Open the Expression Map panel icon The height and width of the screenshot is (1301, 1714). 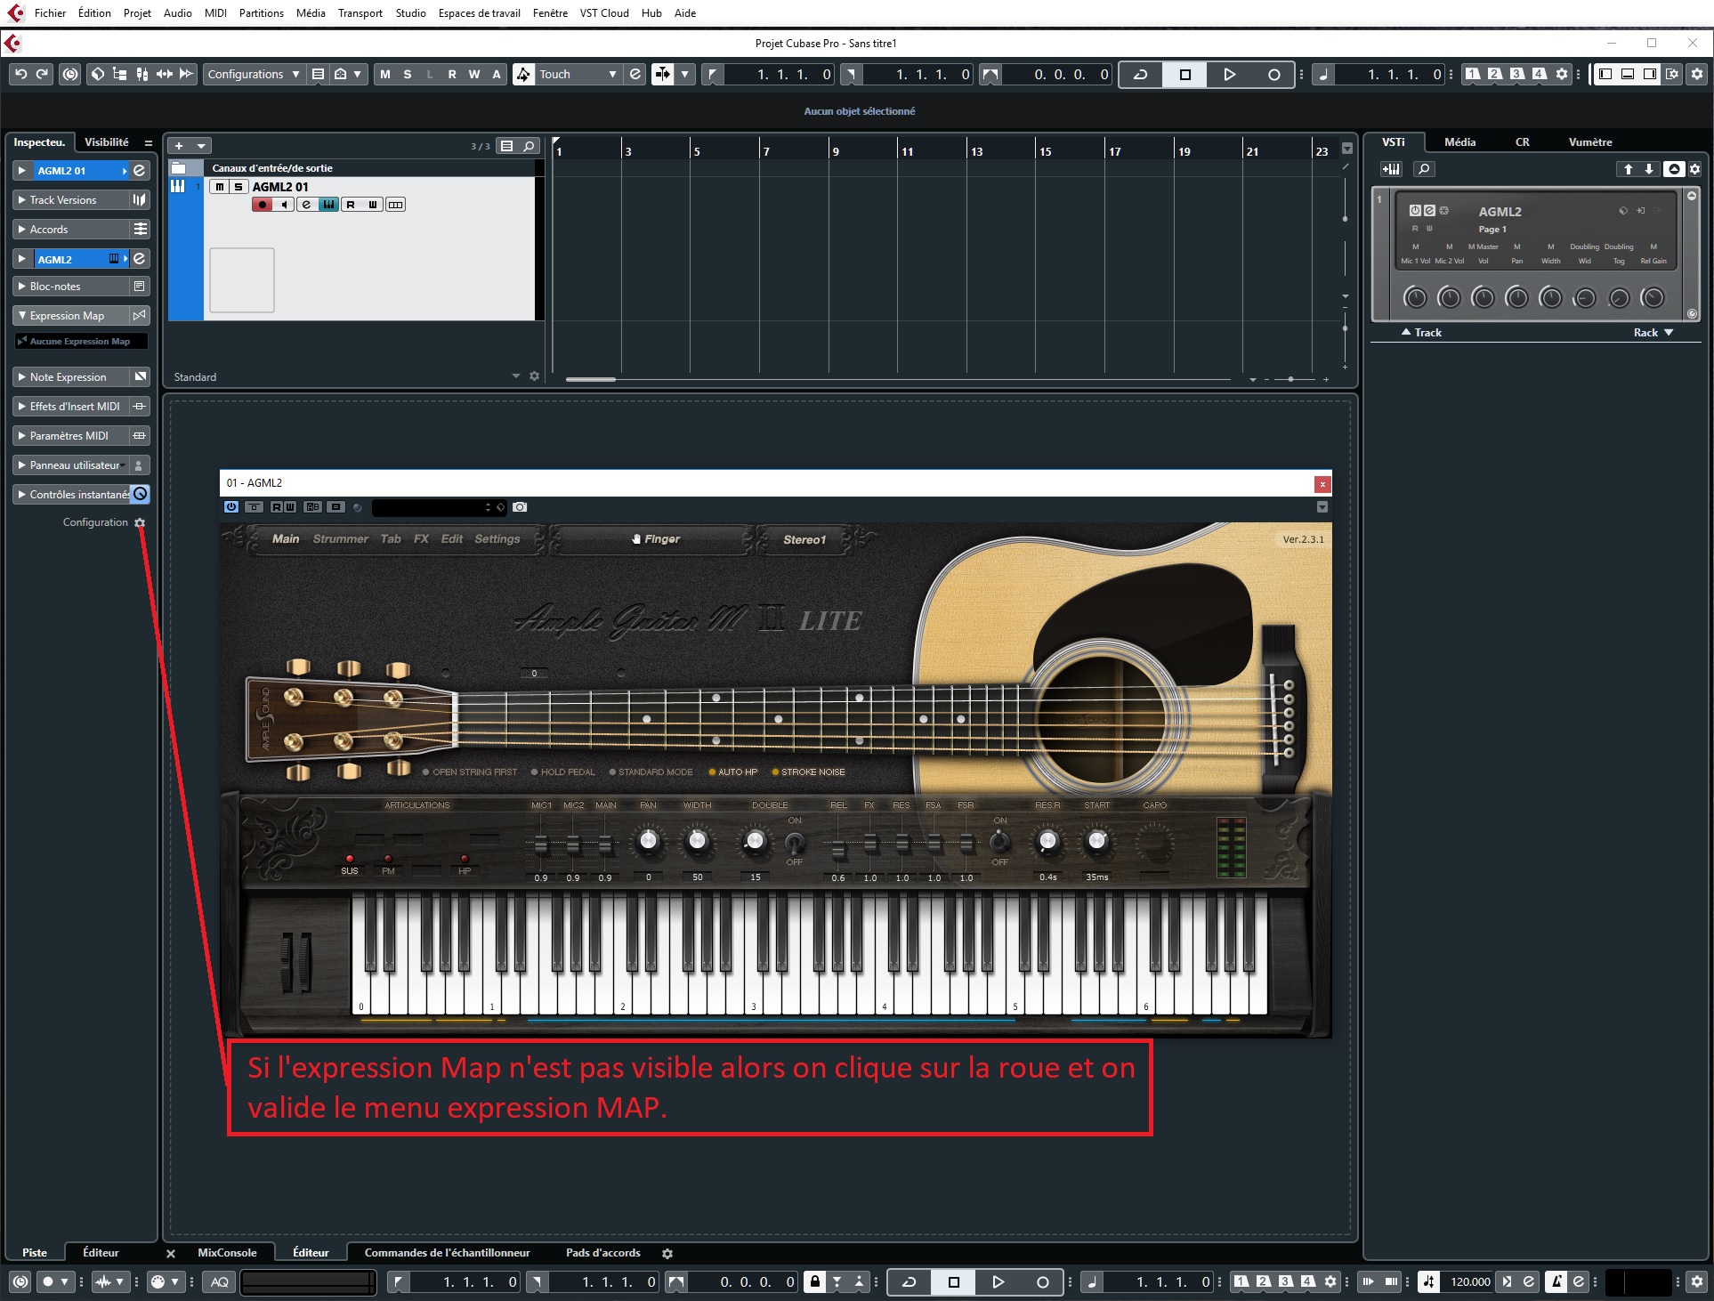tap(138, 315)
